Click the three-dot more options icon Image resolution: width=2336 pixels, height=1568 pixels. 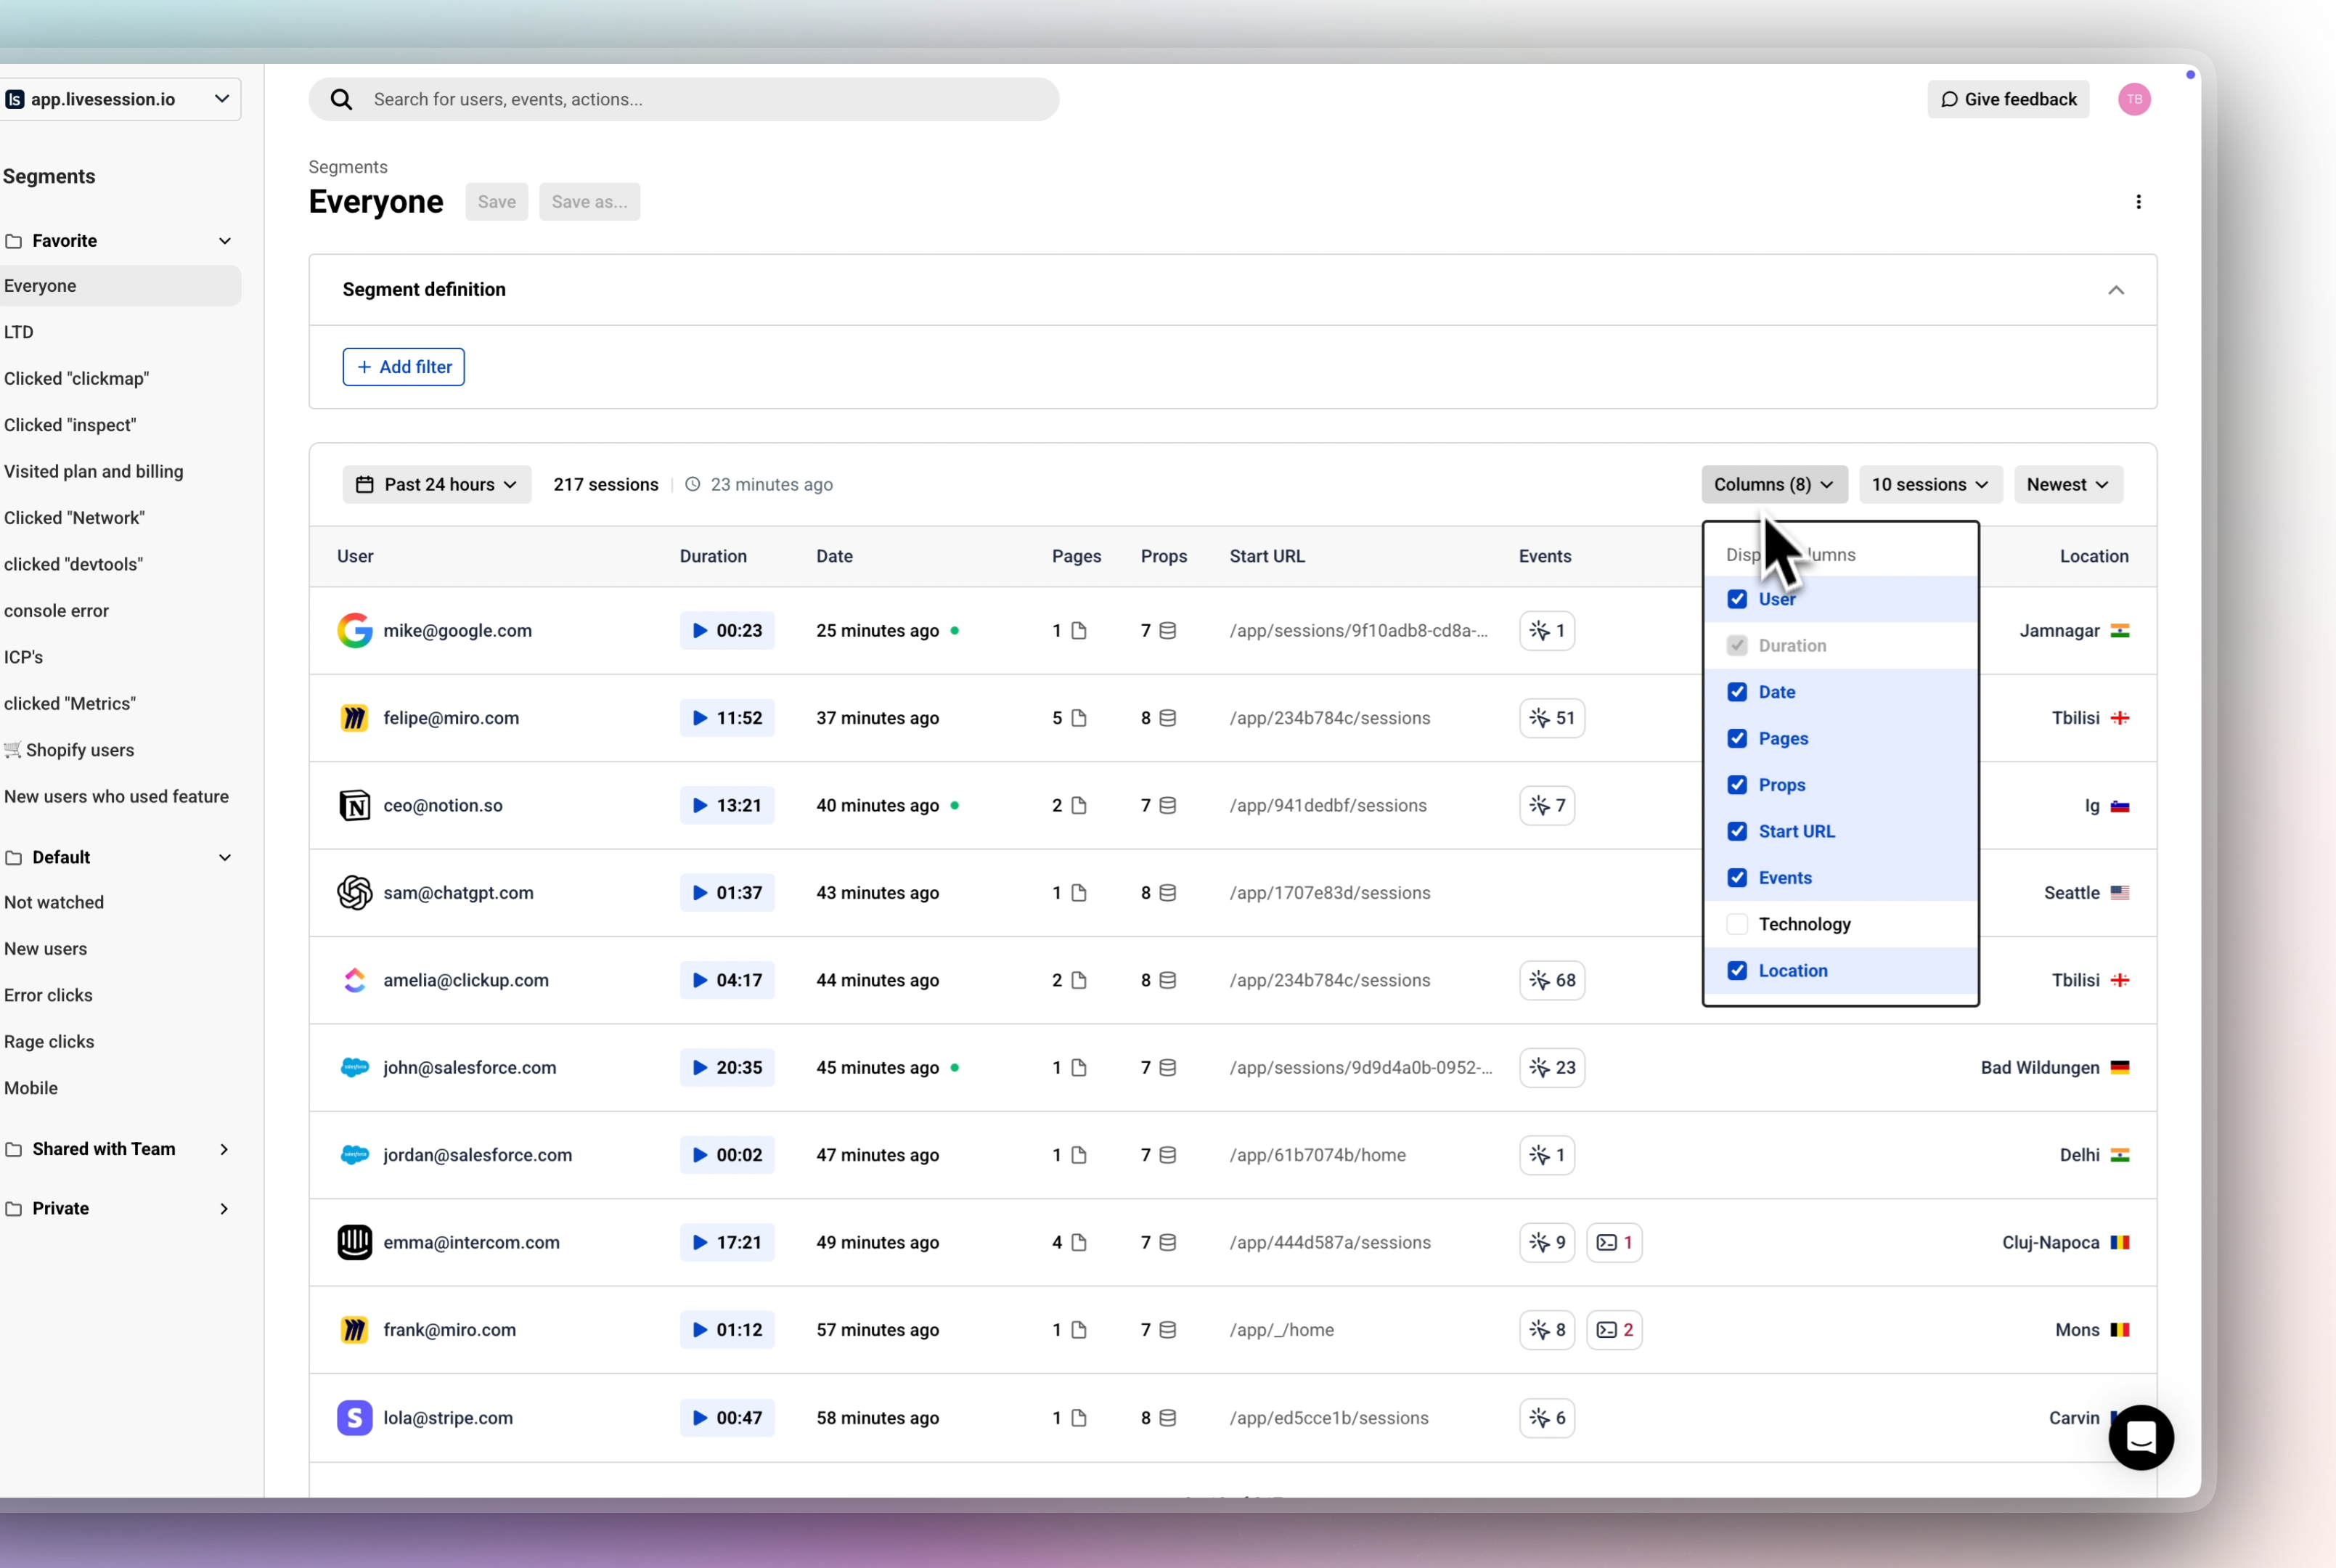click(x=2138, y=202)
